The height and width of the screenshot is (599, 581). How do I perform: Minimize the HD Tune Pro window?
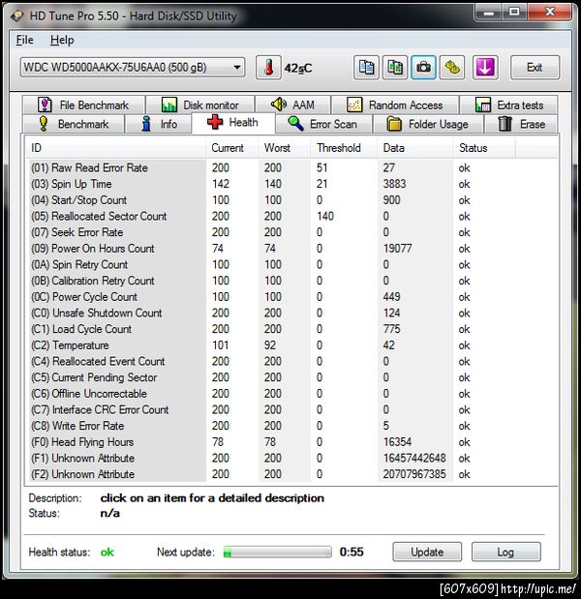pyautogui.click(x=488, y=13)
